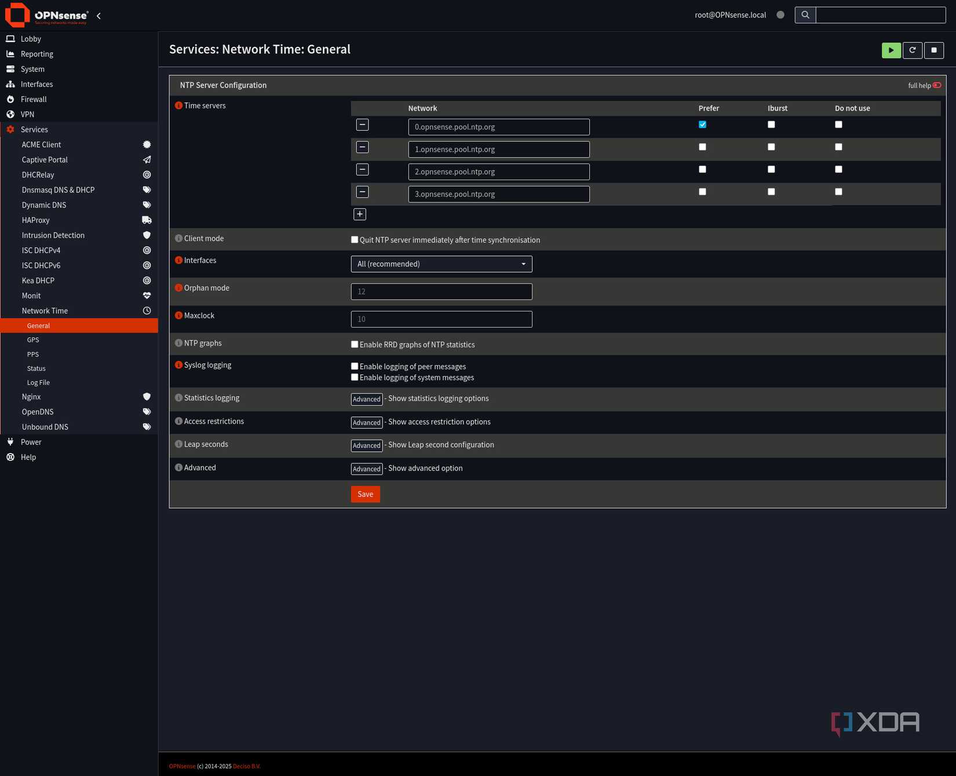Click the clock icon beside Network Time
This screenshot has height=776, width=956.
coord(147,311)
